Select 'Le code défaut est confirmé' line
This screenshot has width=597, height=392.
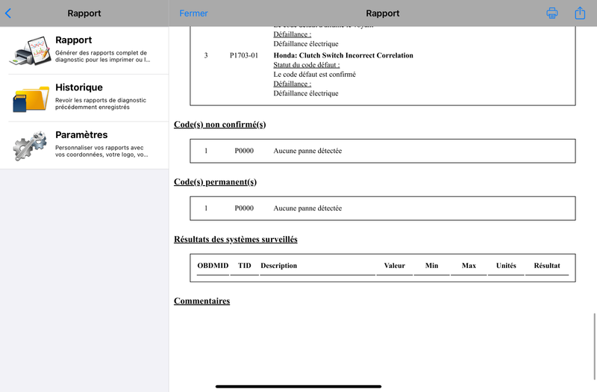tap(314, 74)
